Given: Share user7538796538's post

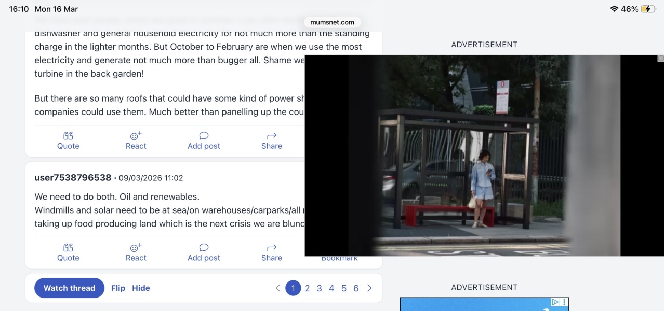Looking at the screenshot, I should click(271, 252).
